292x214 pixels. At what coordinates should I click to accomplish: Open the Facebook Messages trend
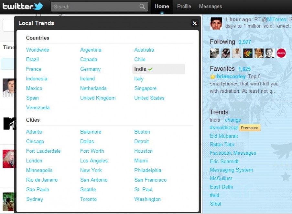click(x=233, y=153)
